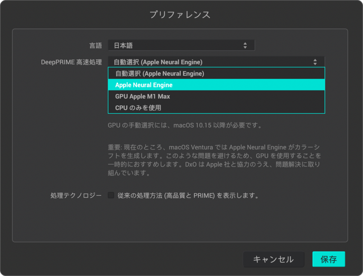
Task: Enable 従来の処理方法 checkbox
Action: tap(111, 195)
